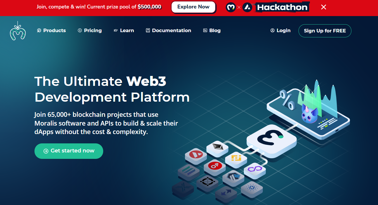Click the heading line Development Platform

112,97
